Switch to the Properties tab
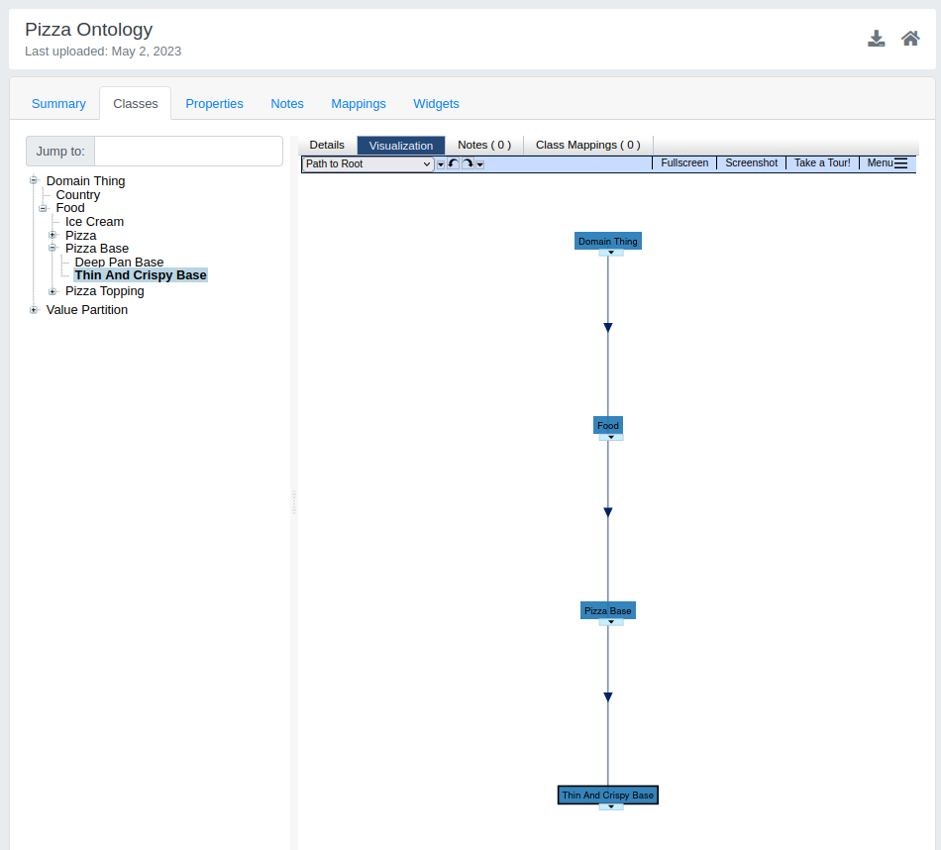Viewport: 941px width, 850px height. [214, 103]
